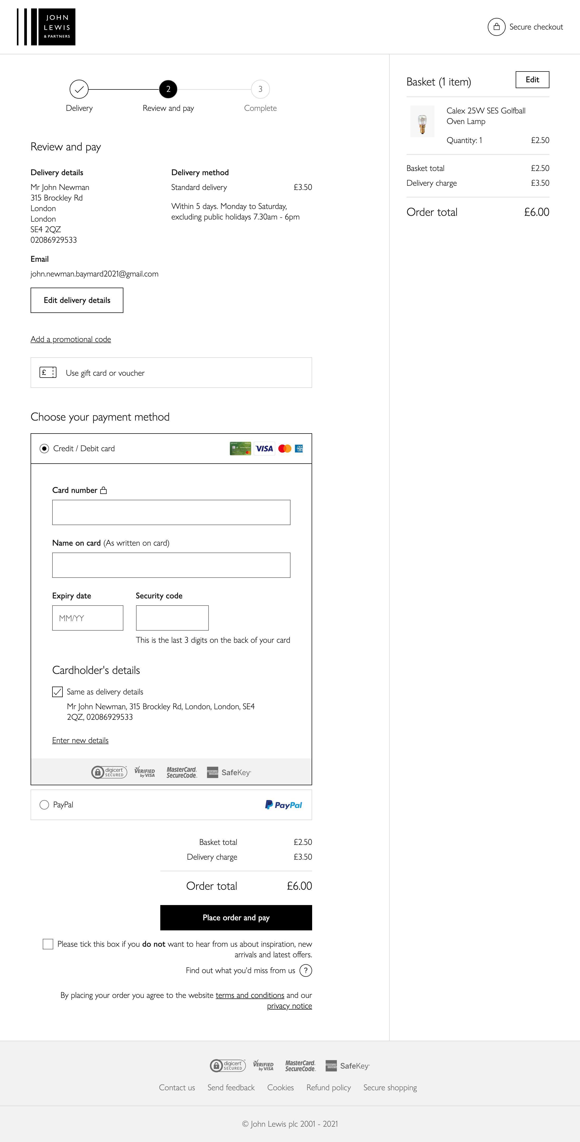Uncheck Same as delivery details checkbox
580x1142 pixels.
pyautogui.click(x=57, y=692)
